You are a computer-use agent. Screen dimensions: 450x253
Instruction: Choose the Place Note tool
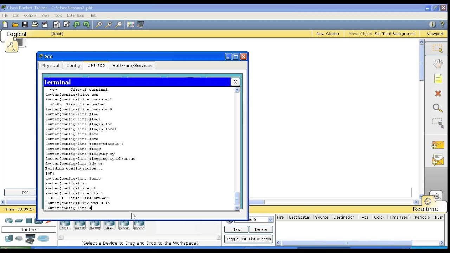click(x=438, y=79)
